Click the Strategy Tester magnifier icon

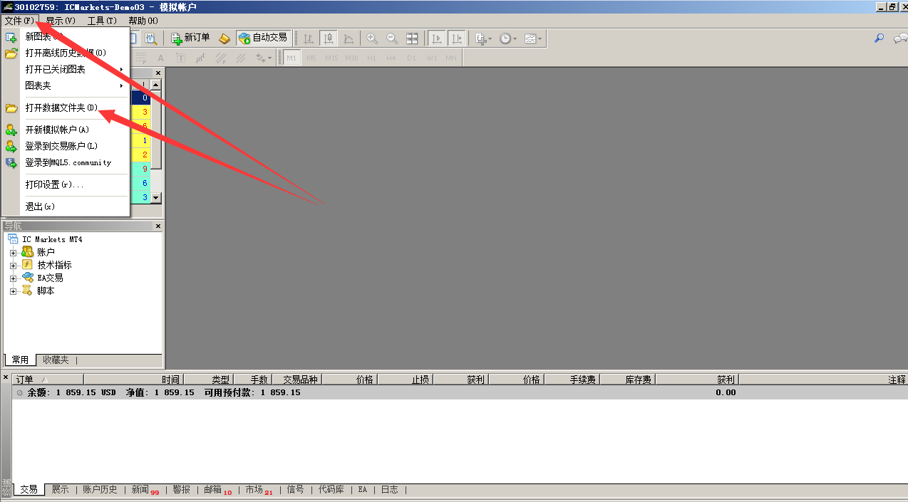(x=151, y=38)
